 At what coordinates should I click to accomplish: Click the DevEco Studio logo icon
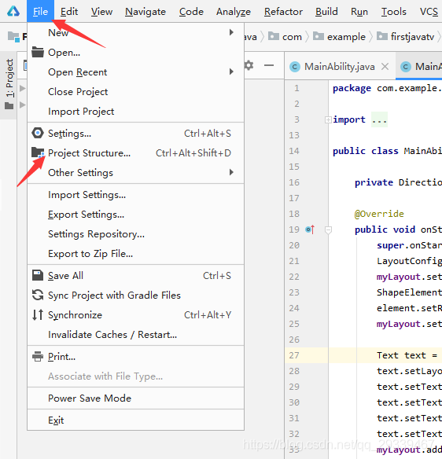point(13,11)
